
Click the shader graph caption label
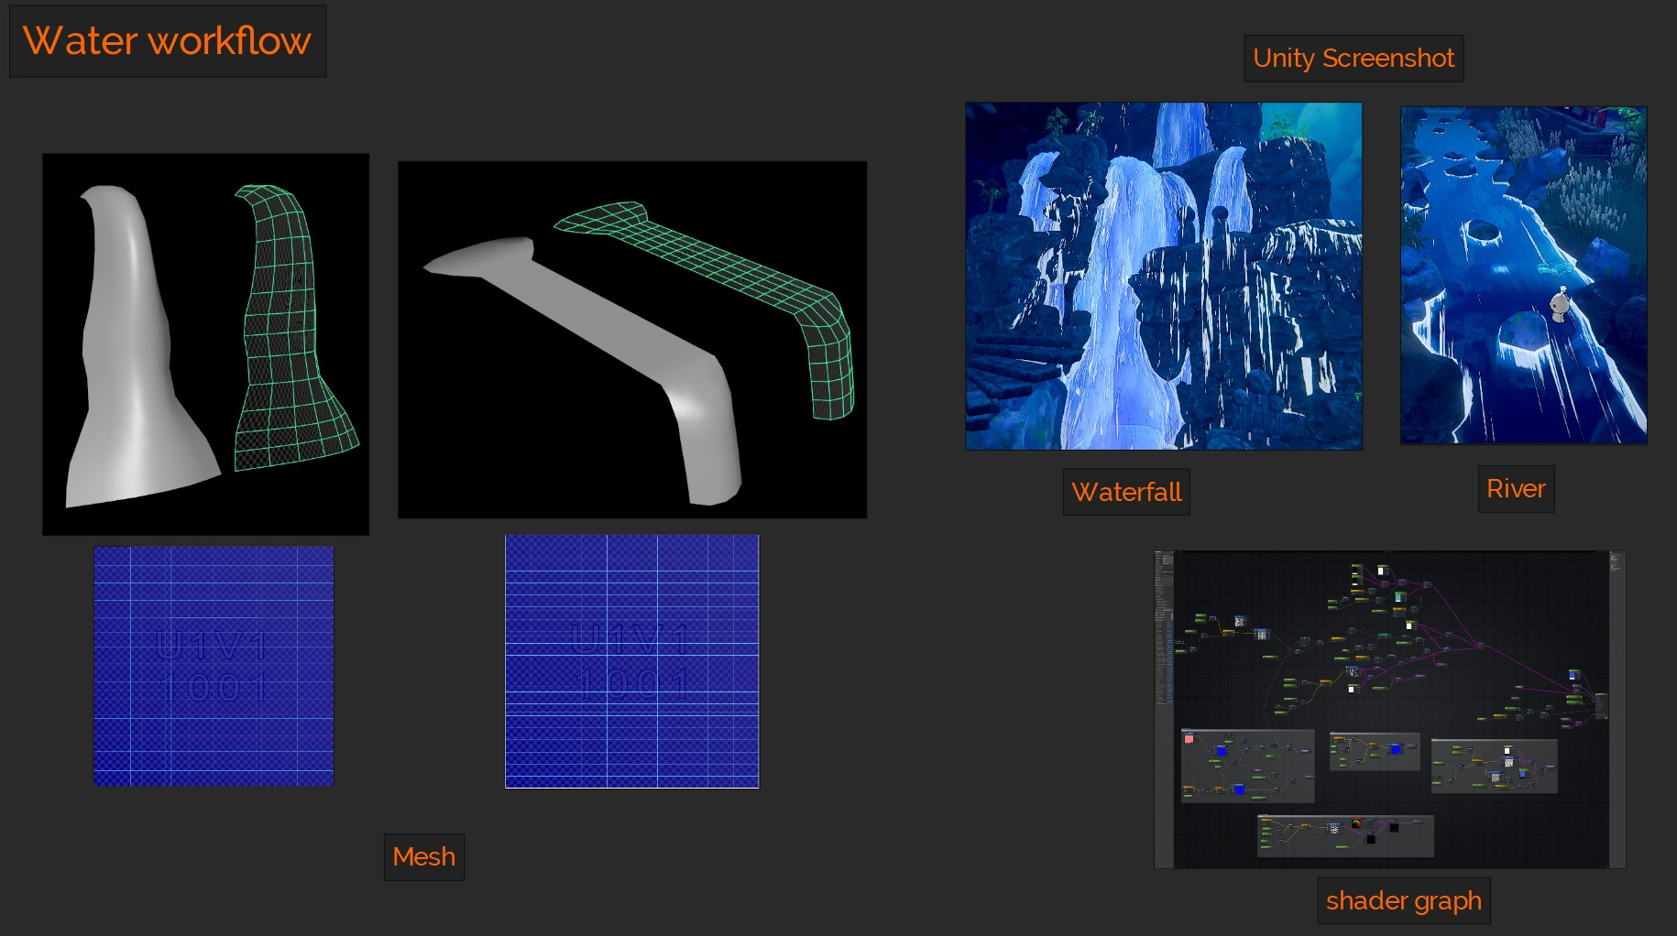1403,900
